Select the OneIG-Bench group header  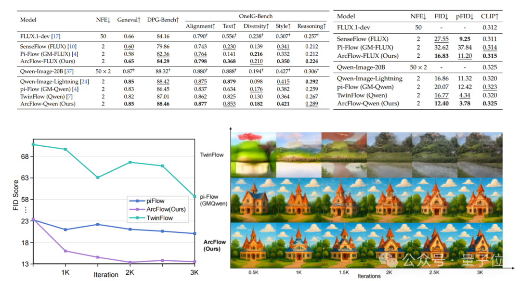256,16
